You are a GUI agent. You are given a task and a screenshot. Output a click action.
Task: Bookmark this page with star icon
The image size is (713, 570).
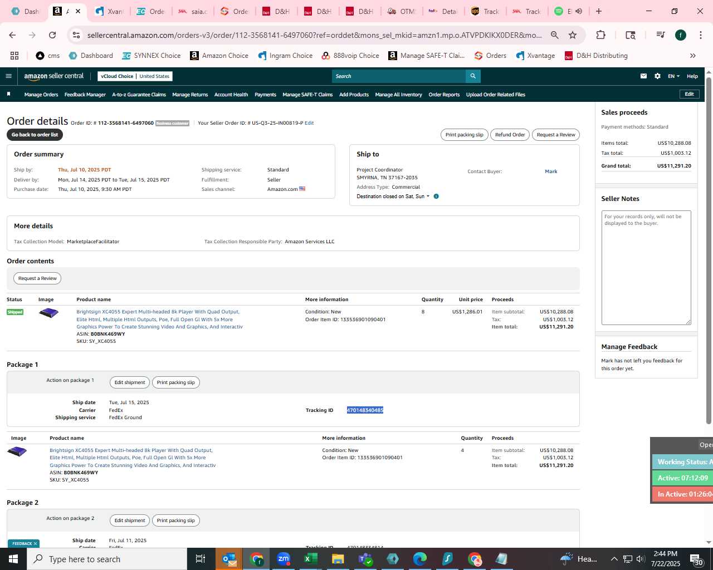573,35
